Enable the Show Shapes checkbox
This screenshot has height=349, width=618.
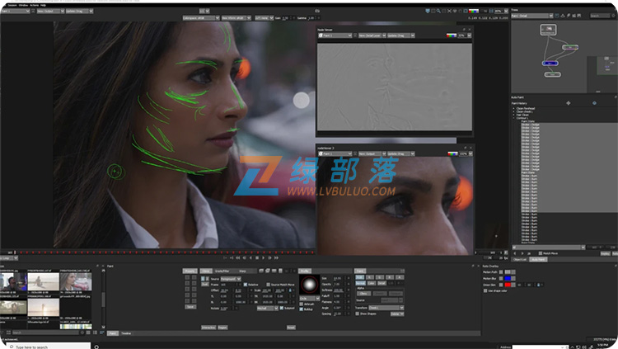point(358,314)
